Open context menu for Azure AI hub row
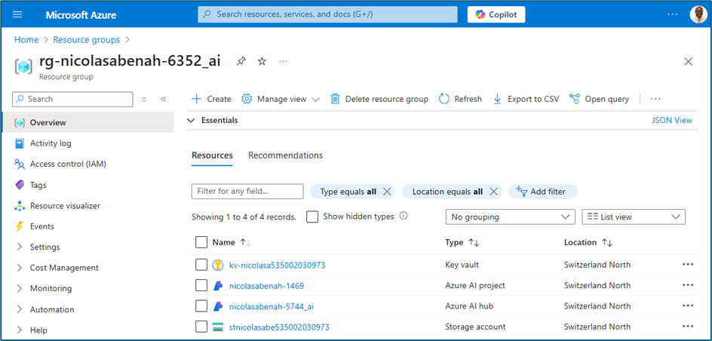712x341 pixels. tap(687, 306)
